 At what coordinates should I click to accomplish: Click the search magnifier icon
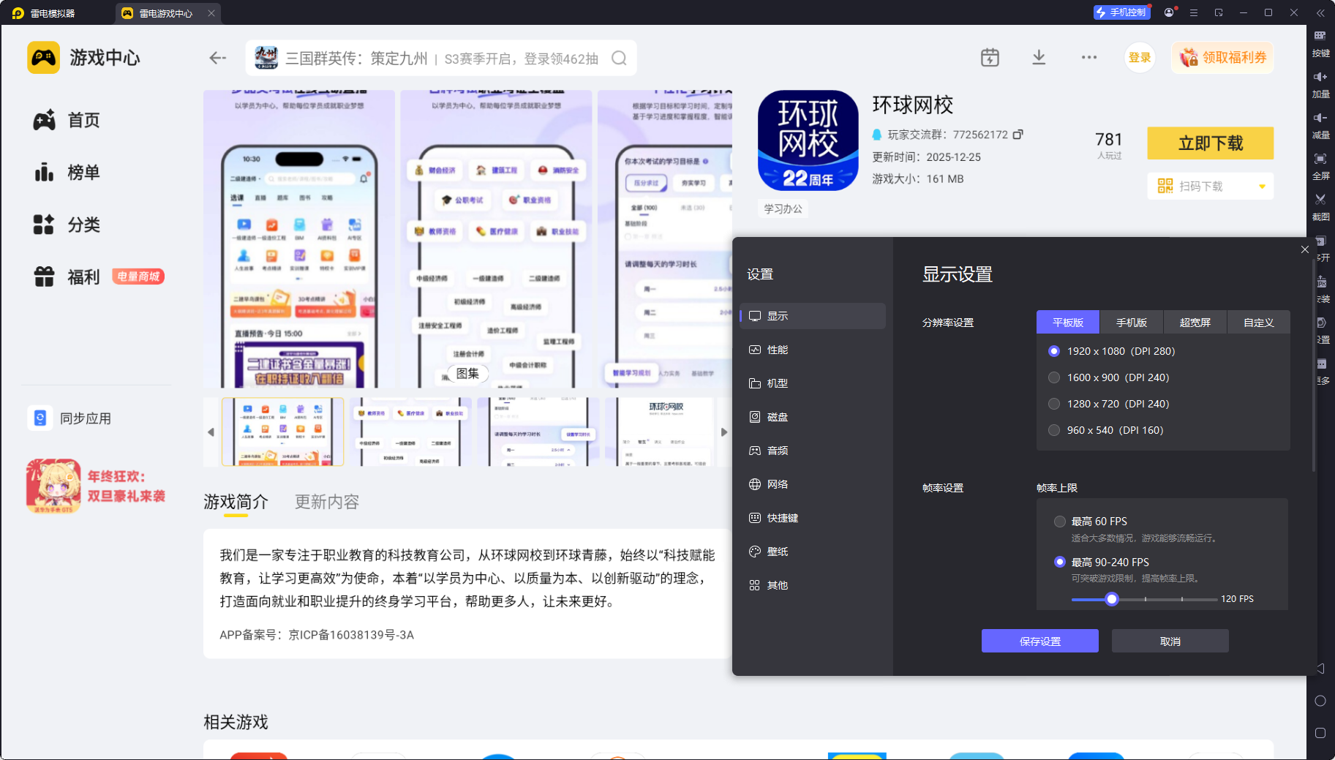pyautogui.click(x=619, y=59)
